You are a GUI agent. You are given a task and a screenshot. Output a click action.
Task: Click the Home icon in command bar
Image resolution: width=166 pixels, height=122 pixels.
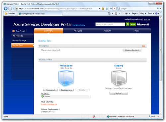109,14
